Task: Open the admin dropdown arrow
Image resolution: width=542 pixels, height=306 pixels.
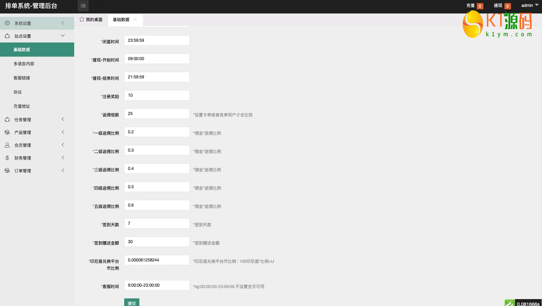Action: point(537,5)
